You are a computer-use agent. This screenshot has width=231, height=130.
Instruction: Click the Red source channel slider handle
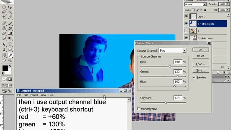coord(170,66)
